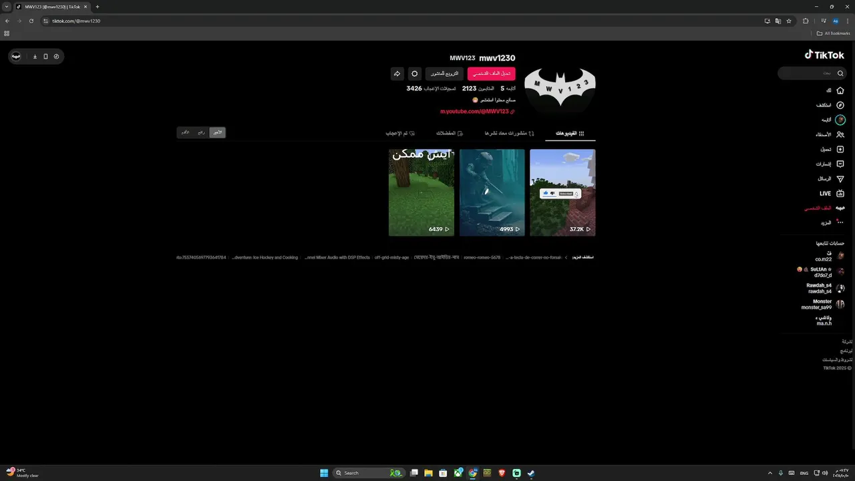Open the Profile bat icon in sidebar
This screenshot has width=855, height=481.
click(x=840, y=208)
